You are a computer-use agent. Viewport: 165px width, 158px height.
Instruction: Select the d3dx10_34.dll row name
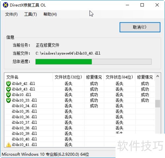point(24,106)
